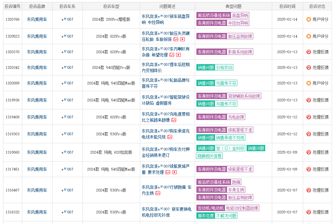Open complaint about 轮胎品牌与宣传不符
The width and height of the screenshot is (333, 224).
pos(166,83)
